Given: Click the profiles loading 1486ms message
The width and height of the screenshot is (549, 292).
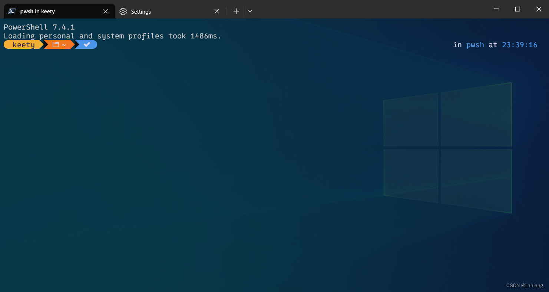Looking at the screenshot, I should coord(112,36).
